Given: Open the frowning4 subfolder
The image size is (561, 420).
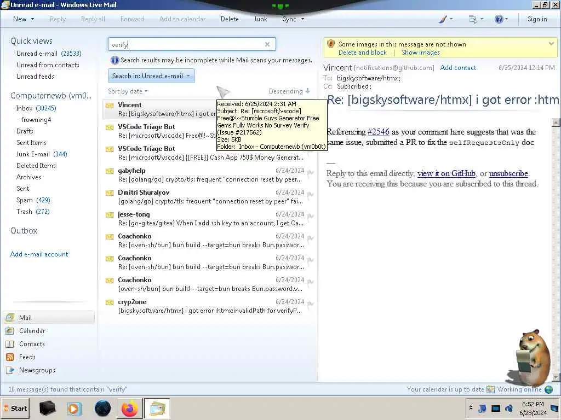Looking at the screenshot, I should pos(36,120).
